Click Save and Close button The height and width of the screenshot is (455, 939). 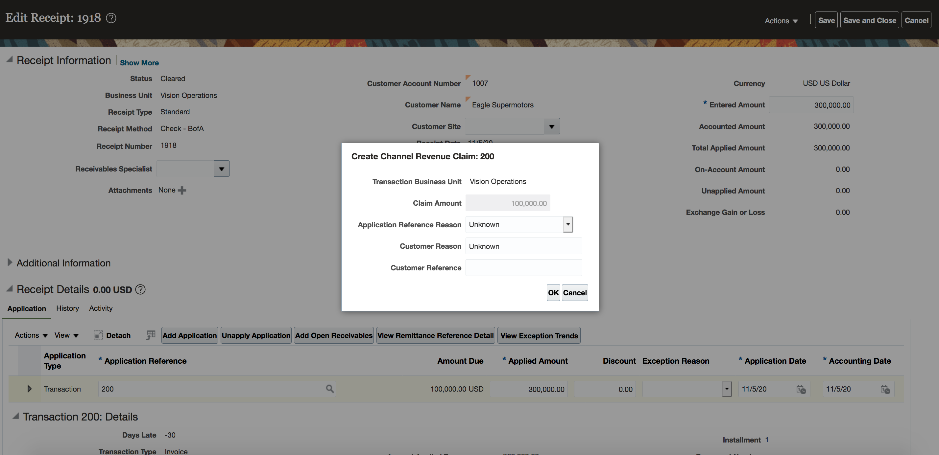pos(869,20)
